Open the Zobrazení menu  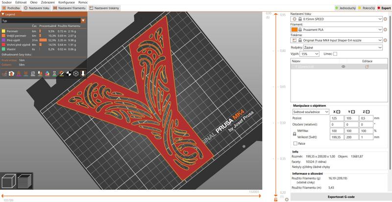48,2
